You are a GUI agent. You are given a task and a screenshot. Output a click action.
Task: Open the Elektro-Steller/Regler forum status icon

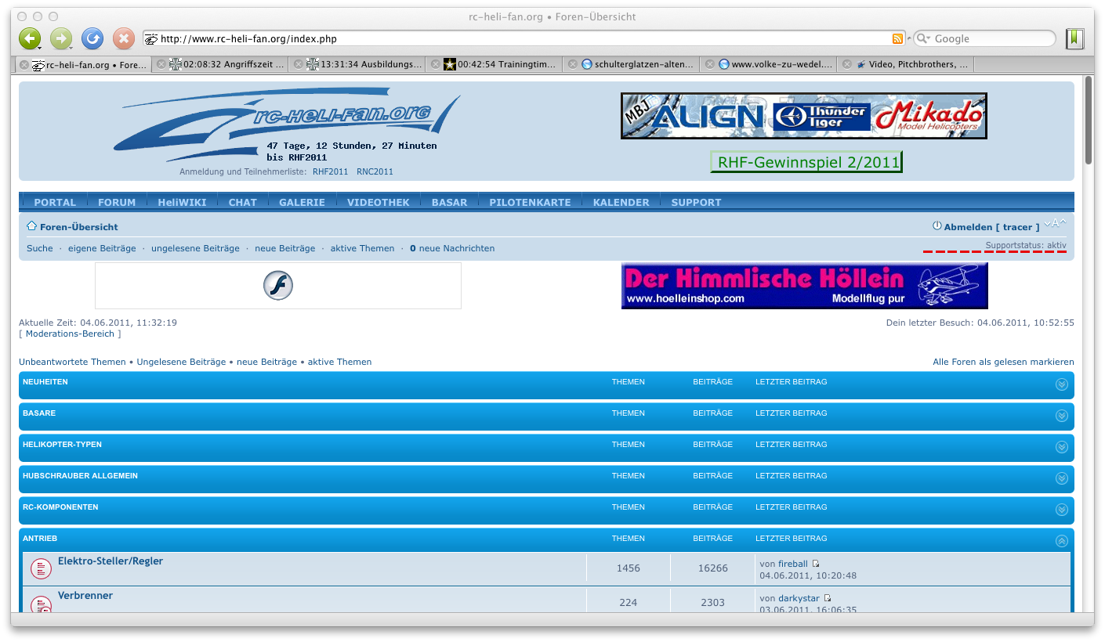tap(41, 568)
